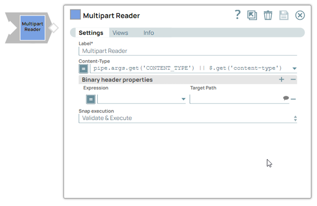The height and width of the screenshot is (206, 317).
Task: Switch to the Info tab
Action: pyautogui.click(x=149, y=33)
